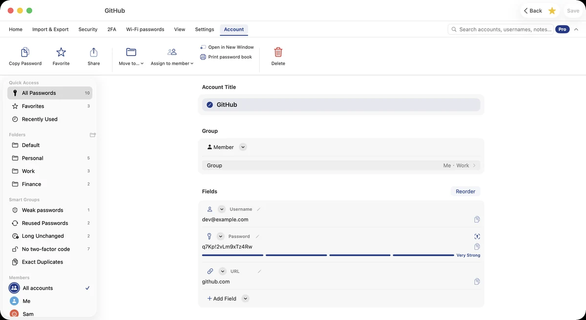Open Recently Used in the sidebar
Image resolution: width=586 pixels, height=320 pixels.
[x=50, y=119]
